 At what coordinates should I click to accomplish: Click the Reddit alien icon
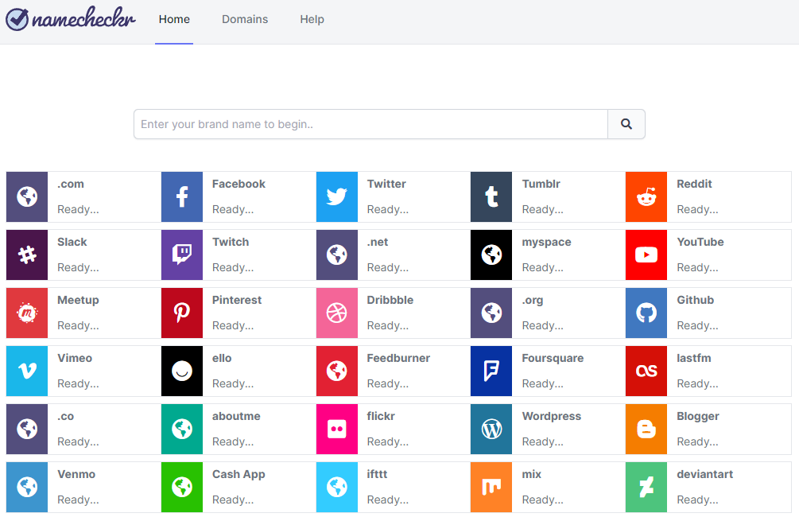(646, 196)
